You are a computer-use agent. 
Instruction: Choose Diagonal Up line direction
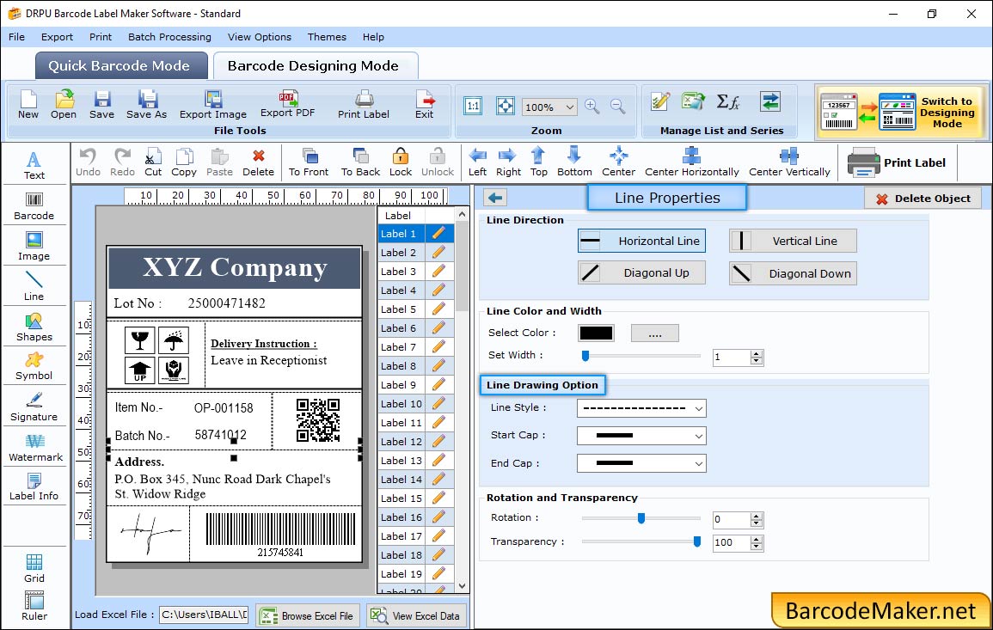(641, 273)
